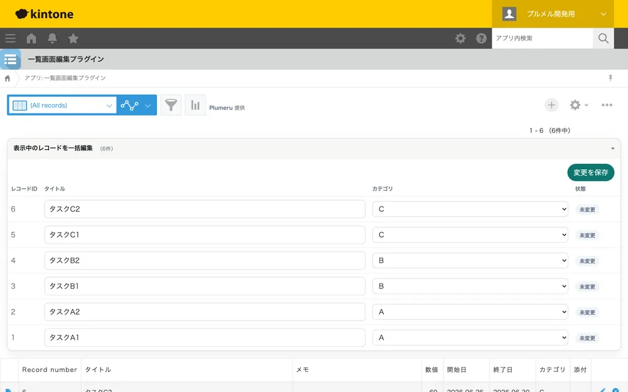Open the app settings gear dropdown
The height and width of the screenshot is (392, 628).
pyautogui.click(x=579, y=105)
